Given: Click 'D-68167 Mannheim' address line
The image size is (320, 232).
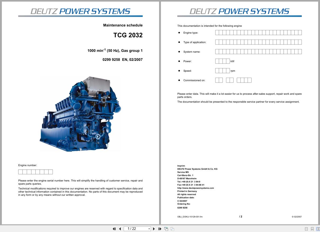Looking at the screenshot, I should click(187, 179).
